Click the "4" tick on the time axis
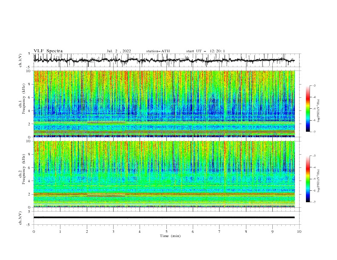 pos(140,232)
